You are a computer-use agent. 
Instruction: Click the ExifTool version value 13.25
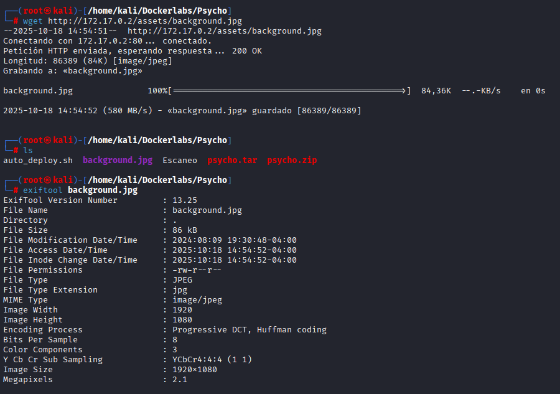point(185,200)
